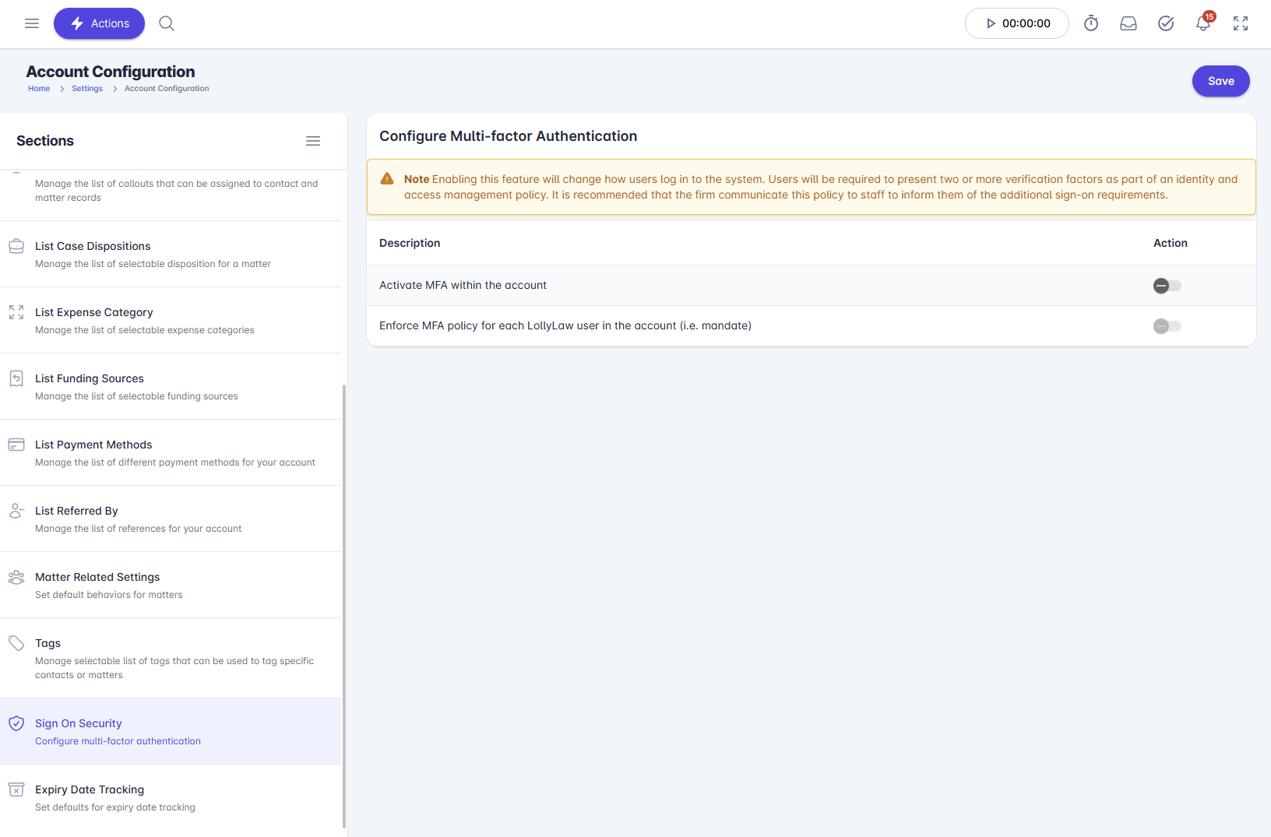Screen dimensions: 1271x837
Task: Enter fullscreen mode via expand icon
Action: pyautogui.click(x=1241, y=23)
